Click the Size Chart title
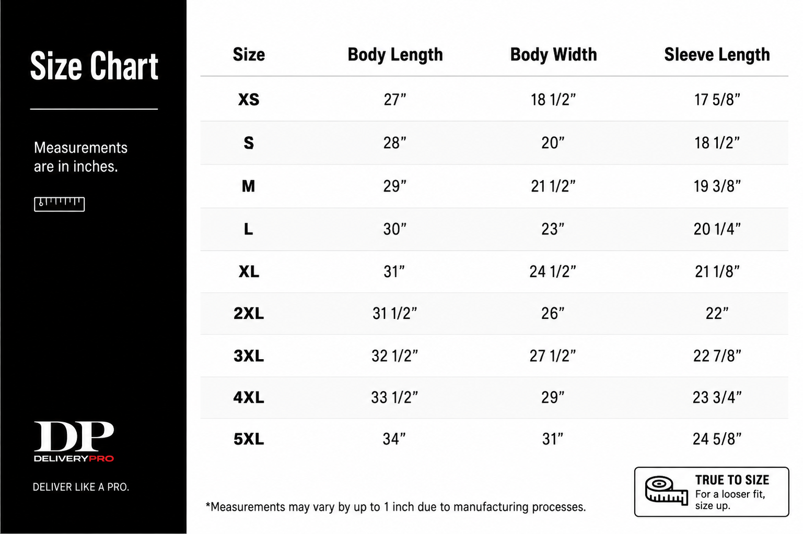Screen dimensions: 803x534 point(94,66)
